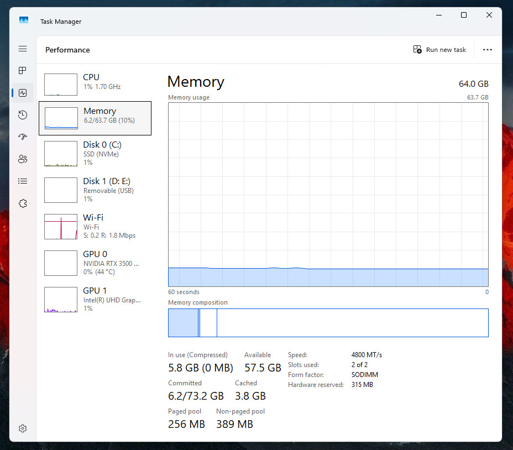The height and width of the screenshot is (450, 513).
Task: Select GPU 0 NVIDIA RTX entry
Action: point(95,263)
